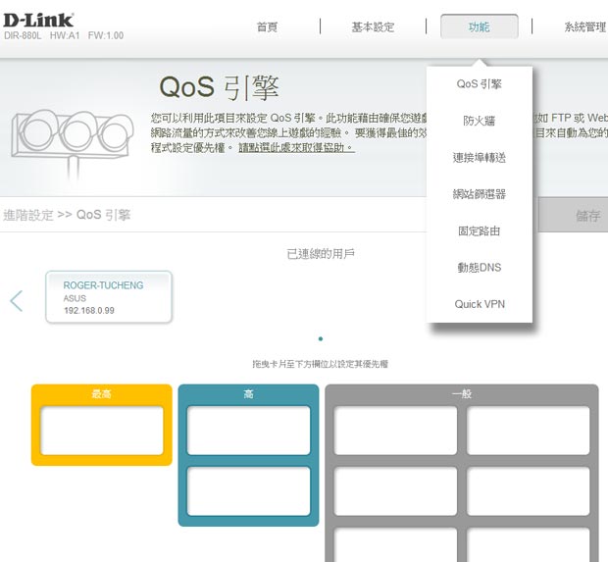The height and width of the screenshot is (562, 608).
Task: Click the 儲存 save button
Action: (x=586, y=216)
